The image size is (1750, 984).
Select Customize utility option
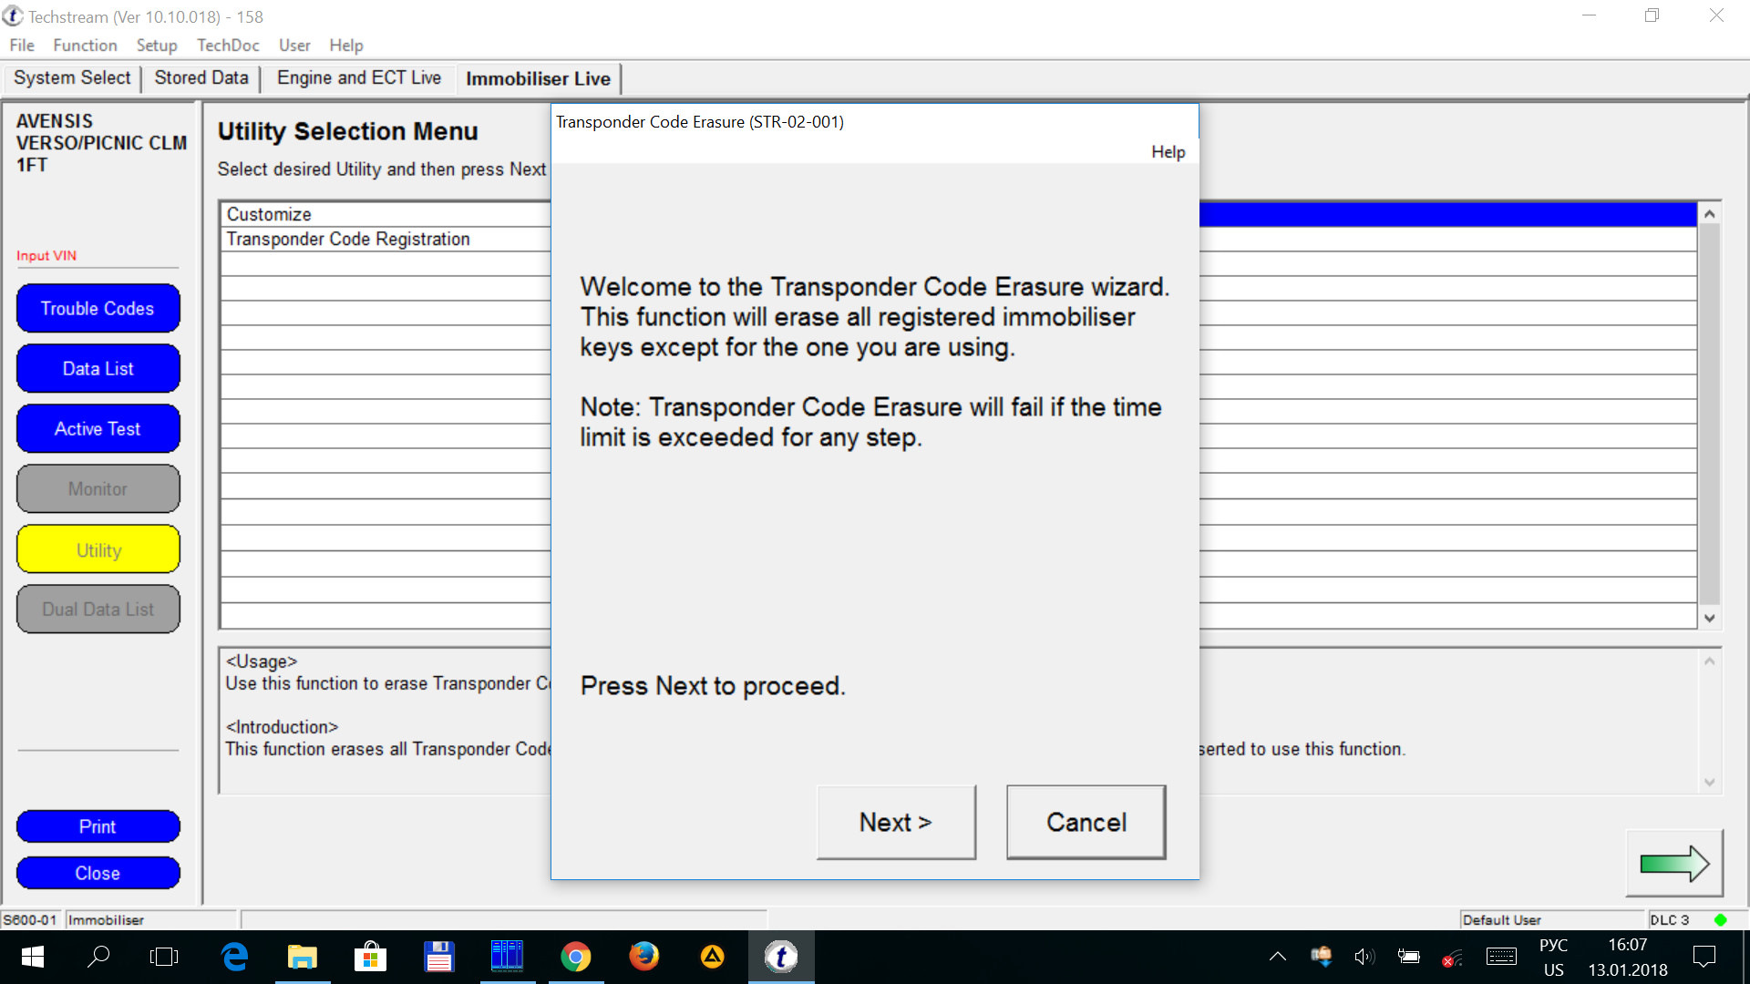[x=269, y=214]
